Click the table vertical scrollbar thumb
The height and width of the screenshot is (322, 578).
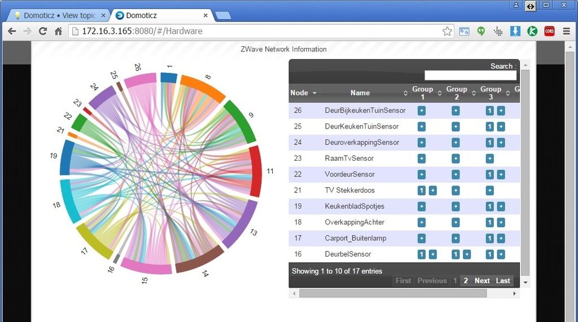coord(526,173)
